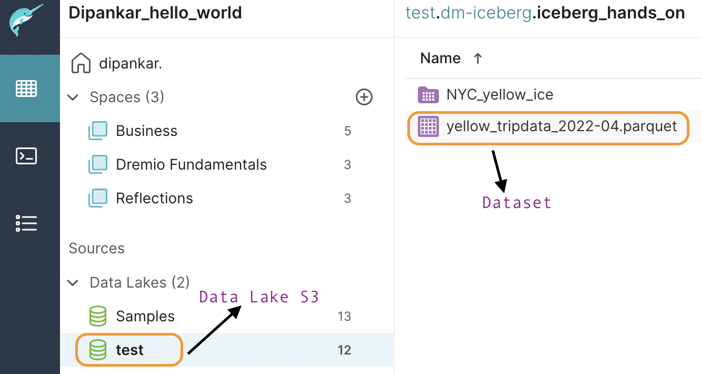This screenshot has width=701, height=374.
Task: Open the SQL Runner icon
Action: pos(26,156)
